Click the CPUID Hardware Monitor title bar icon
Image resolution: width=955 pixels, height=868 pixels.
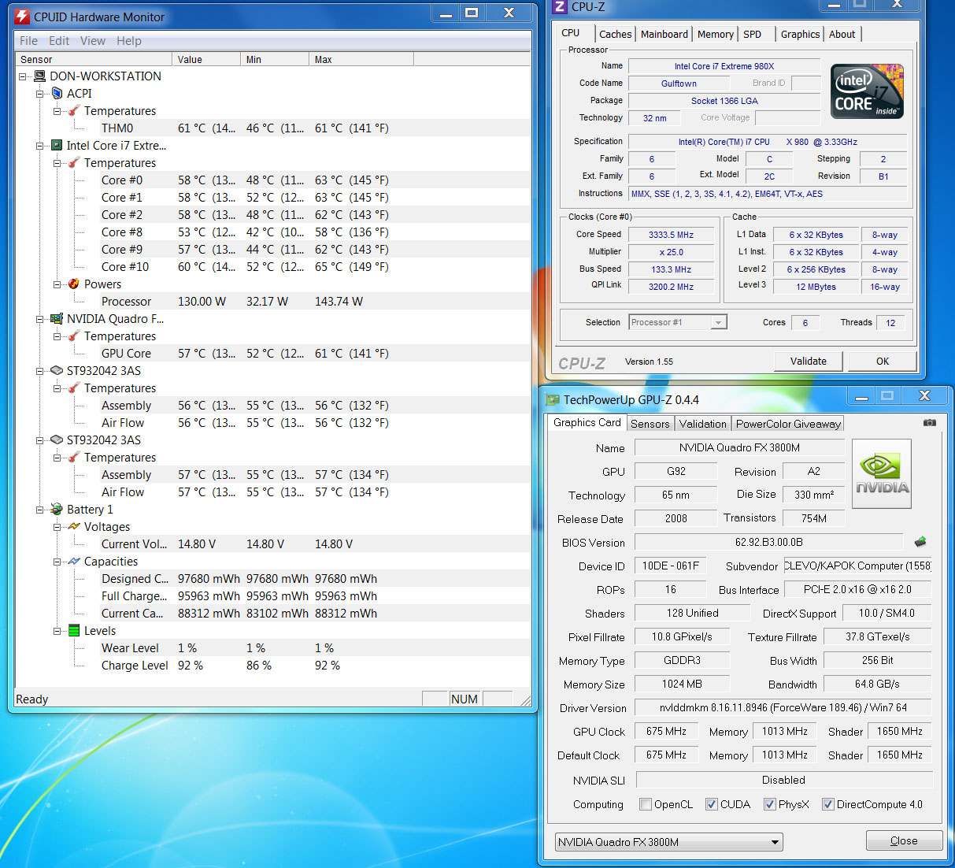coord(22,16)
